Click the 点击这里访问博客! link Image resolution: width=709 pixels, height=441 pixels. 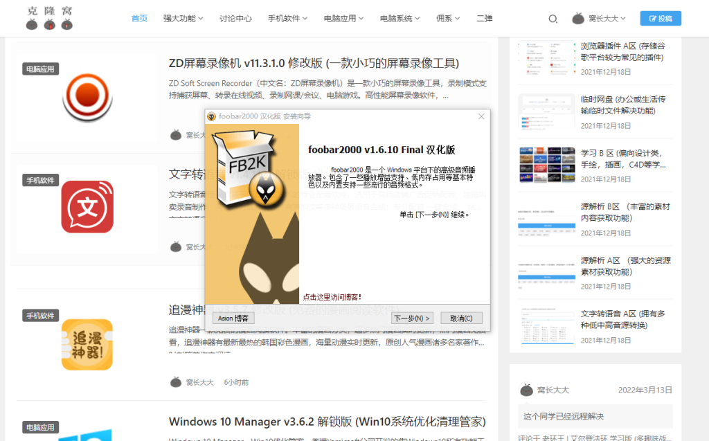pos(332,297)
